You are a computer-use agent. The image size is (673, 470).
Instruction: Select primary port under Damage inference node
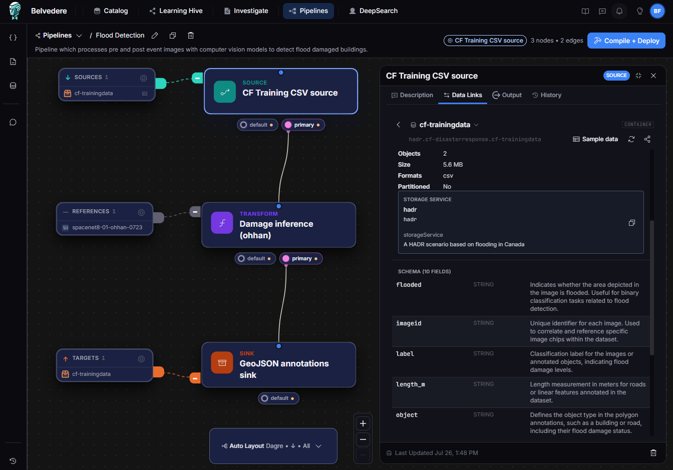click(301, 258)
